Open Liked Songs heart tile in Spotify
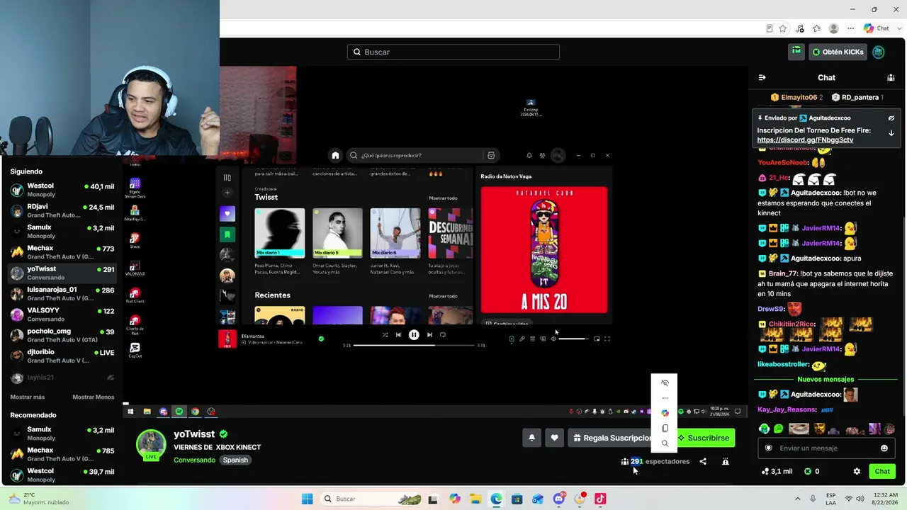907x510 pixels. click(227, 213)
